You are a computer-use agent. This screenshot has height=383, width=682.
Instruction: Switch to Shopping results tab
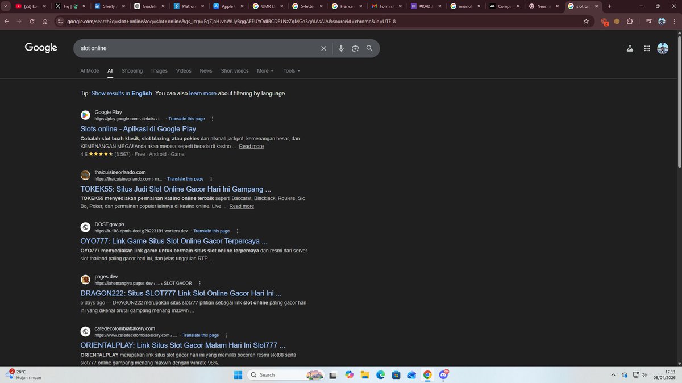point(132,71)
